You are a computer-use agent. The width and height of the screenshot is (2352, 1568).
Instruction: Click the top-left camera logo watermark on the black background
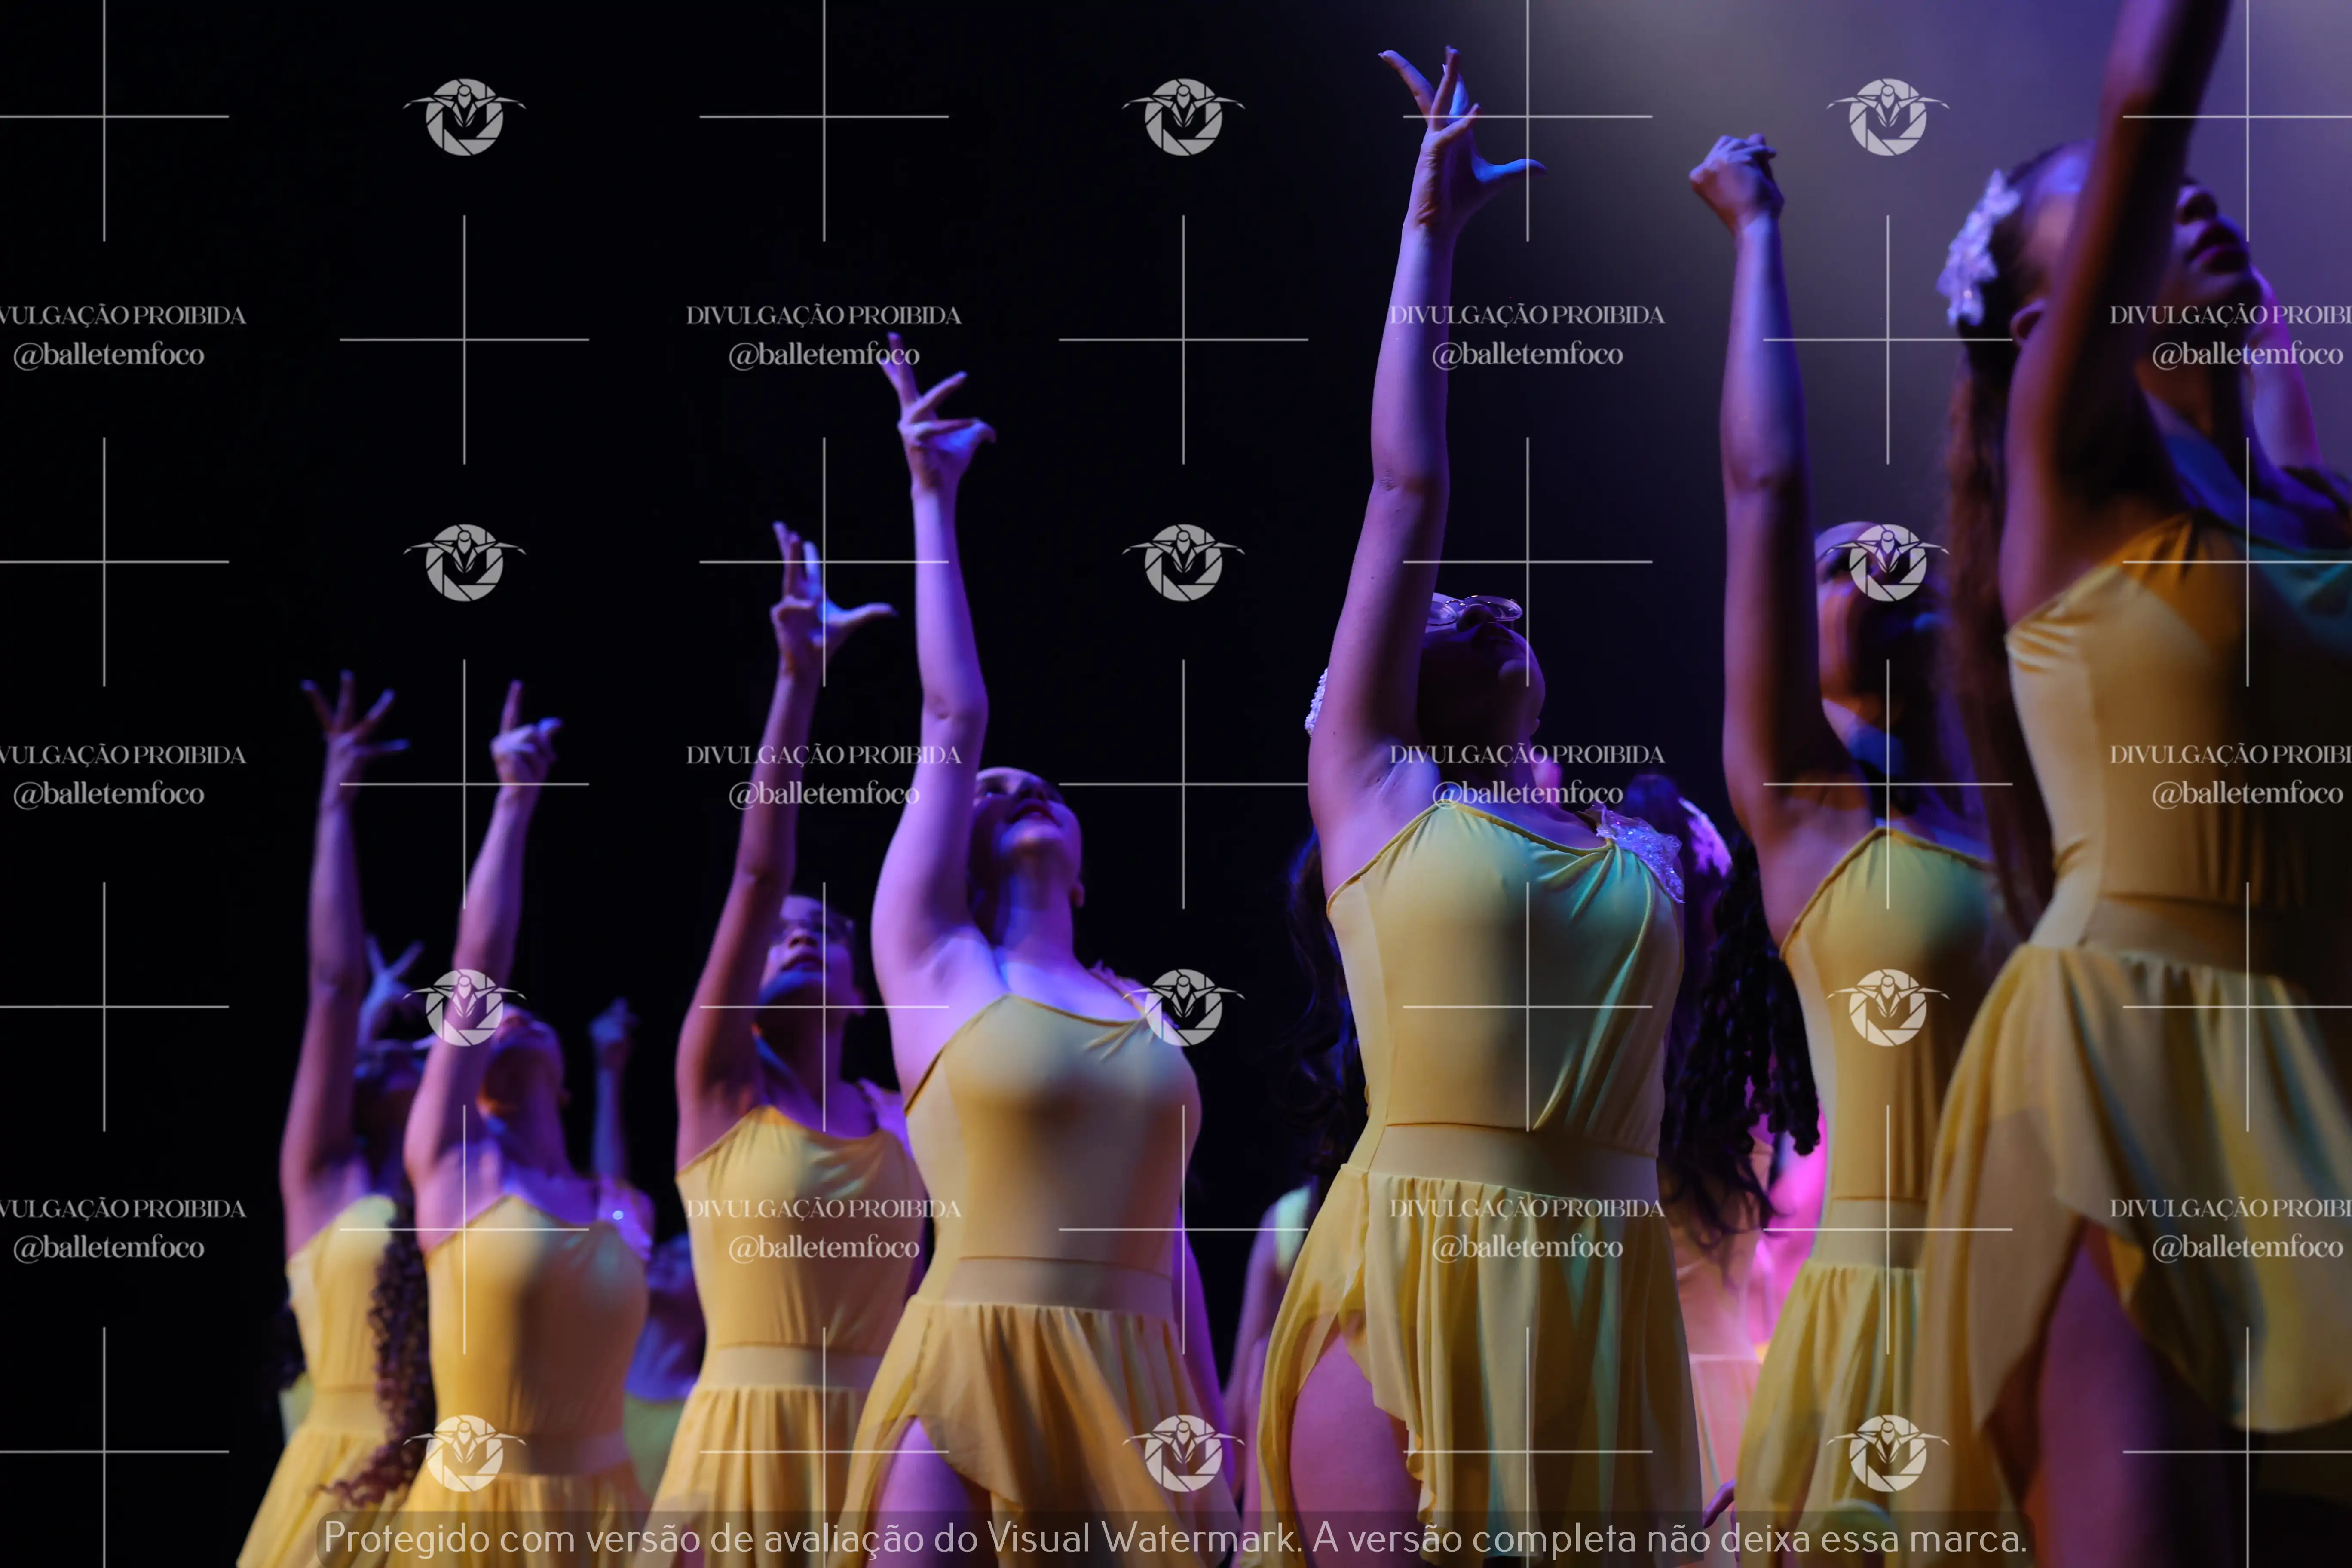[464, 117]
